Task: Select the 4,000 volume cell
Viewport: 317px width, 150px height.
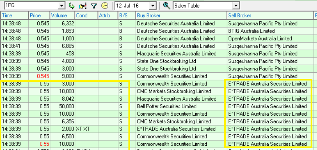Action: click(x=62, y=61)
